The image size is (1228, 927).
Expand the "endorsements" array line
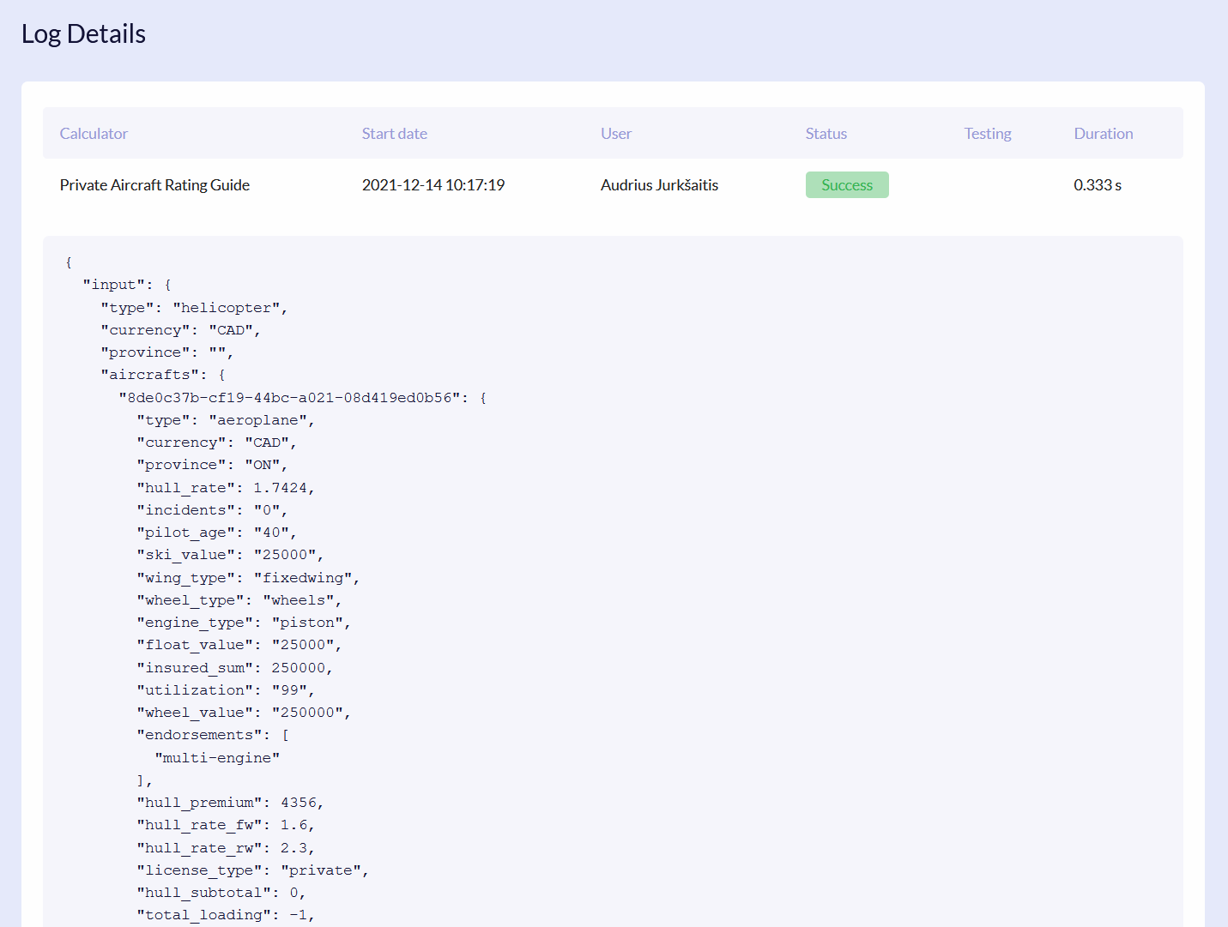pyautogui.click(x=213, y=735)
